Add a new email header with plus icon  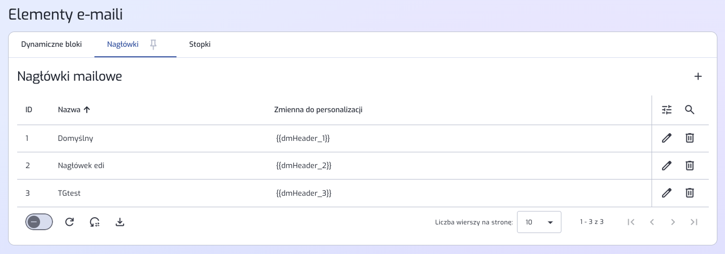tap(698, 76)
